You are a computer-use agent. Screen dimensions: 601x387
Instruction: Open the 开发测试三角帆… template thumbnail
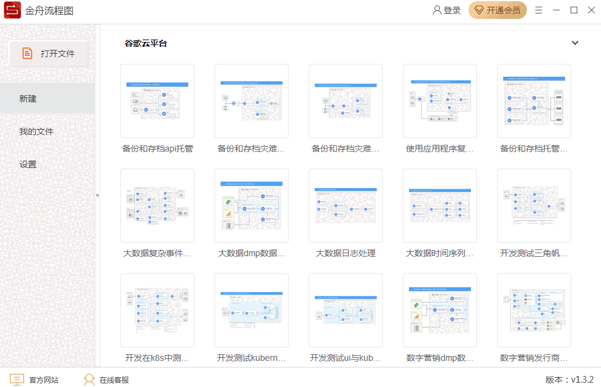[534, 206]
